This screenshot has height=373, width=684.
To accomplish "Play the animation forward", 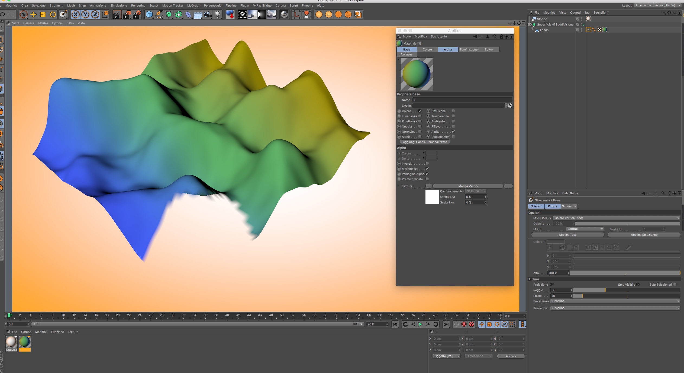I will 420,324.
